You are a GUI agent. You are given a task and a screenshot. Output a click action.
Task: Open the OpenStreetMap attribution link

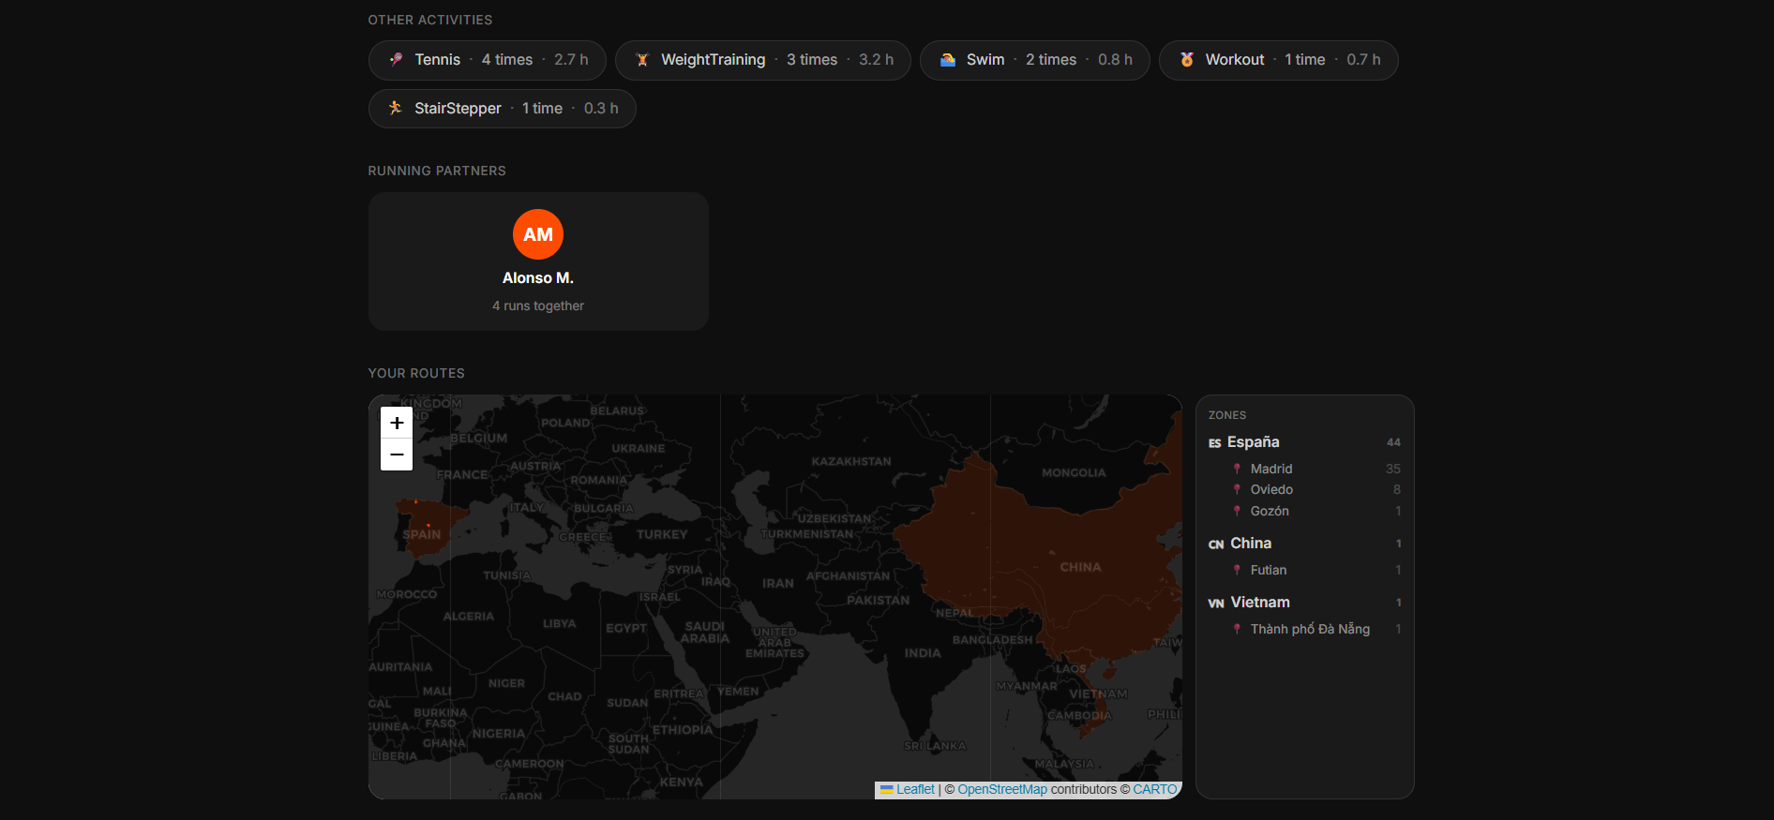click(1002, 789)
